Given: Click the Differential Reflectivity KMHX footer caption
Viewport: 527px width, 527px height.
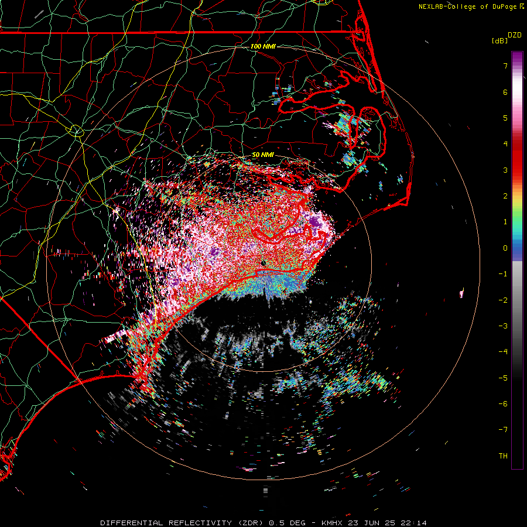Looking at the screenshot, I should 263,523.
